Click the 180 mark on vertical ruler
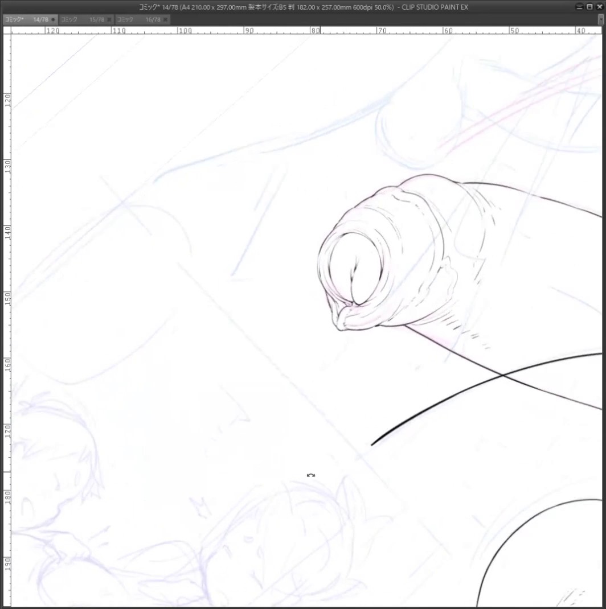Image resolution: width=606 pixels, height=609 pixels. point(7,497)
